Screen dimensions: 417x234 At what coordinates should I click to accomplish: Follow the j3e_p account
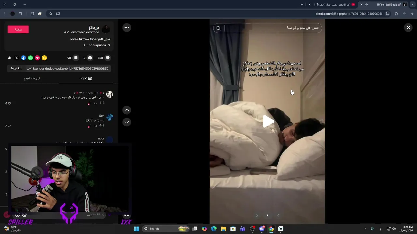[18, 29]
